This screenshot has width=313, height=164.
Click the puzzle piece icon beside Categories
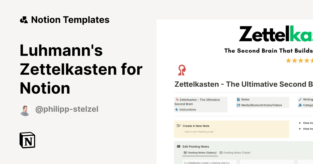[299, 105]
